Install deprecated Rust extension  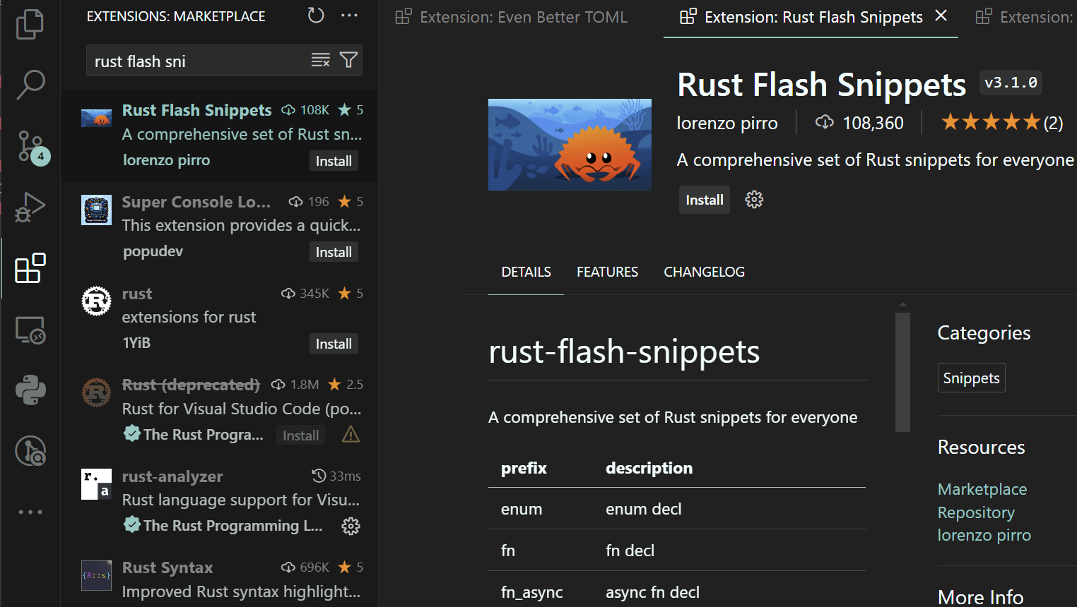pyautogui.click(x=300, y=435)
